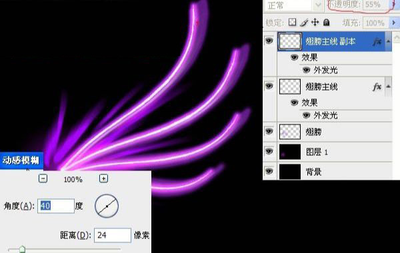The height and width of the screenshot is (253, 400).
Task: Hide the 图层 1 layer
Action: 269,151
